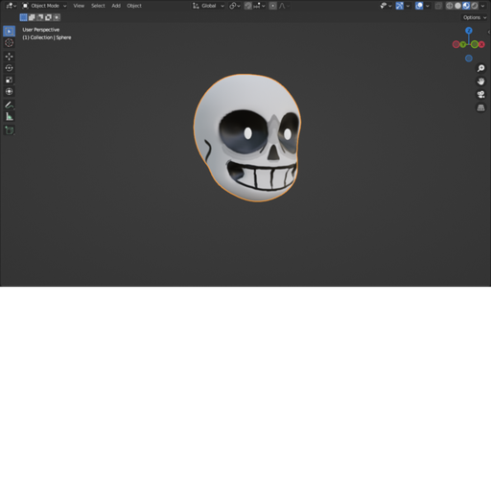
Task: Open the Add menu
Action: click(x=116, y=6)
